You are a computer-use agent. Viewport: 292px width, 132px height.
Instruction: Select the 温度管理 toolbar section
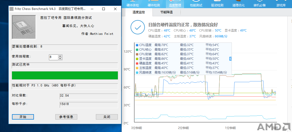(175, 4)
